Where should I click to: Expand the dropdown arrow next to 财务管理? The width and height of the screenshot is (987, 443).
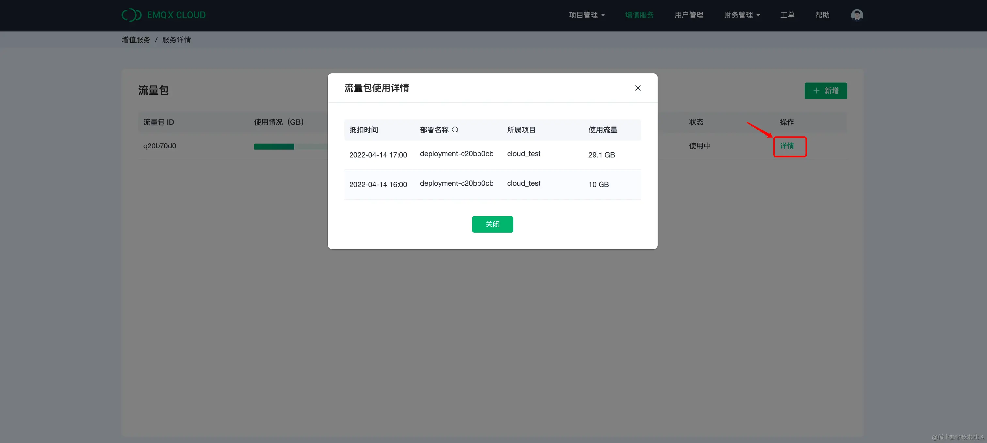(758, 15)
